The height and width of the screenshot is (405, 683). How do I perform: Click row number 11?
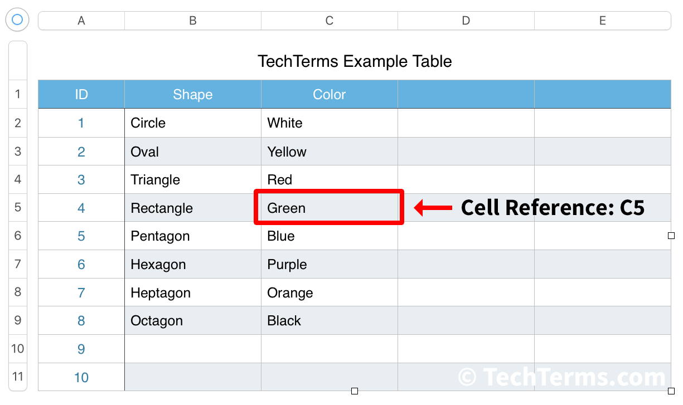17,377
